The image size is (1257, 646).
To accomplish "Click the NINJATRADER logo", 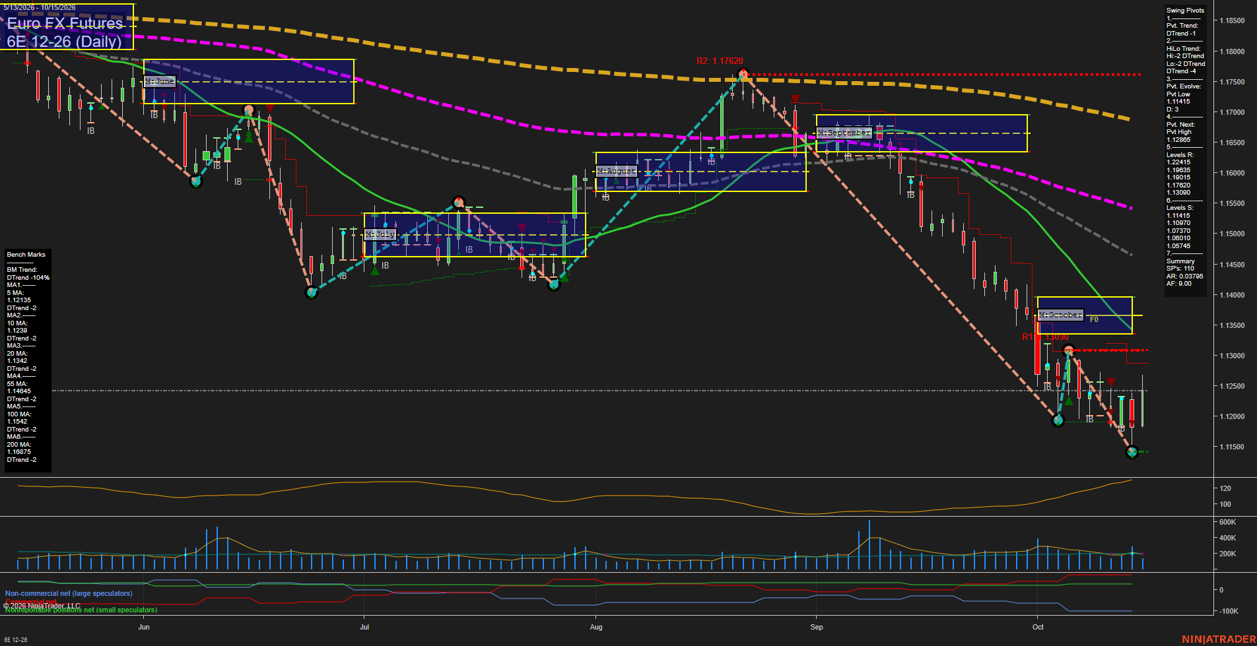I will pos(1218,639).
